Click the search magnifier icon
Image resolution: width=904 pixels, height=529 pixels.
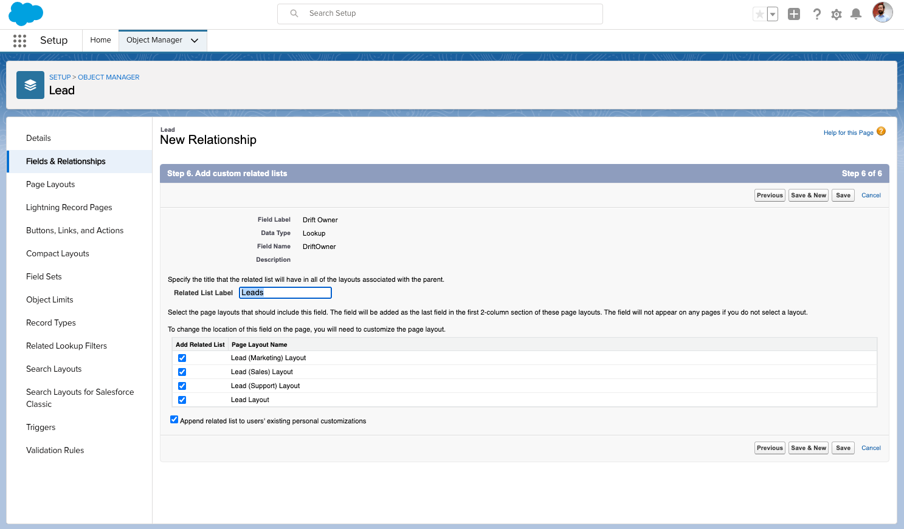pos(294,13)
